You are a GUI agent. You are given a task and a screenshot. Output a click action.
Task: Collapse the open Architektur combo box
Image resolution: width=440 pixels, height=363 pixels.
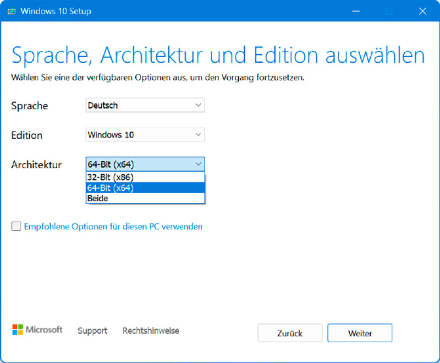pos(145,164)
